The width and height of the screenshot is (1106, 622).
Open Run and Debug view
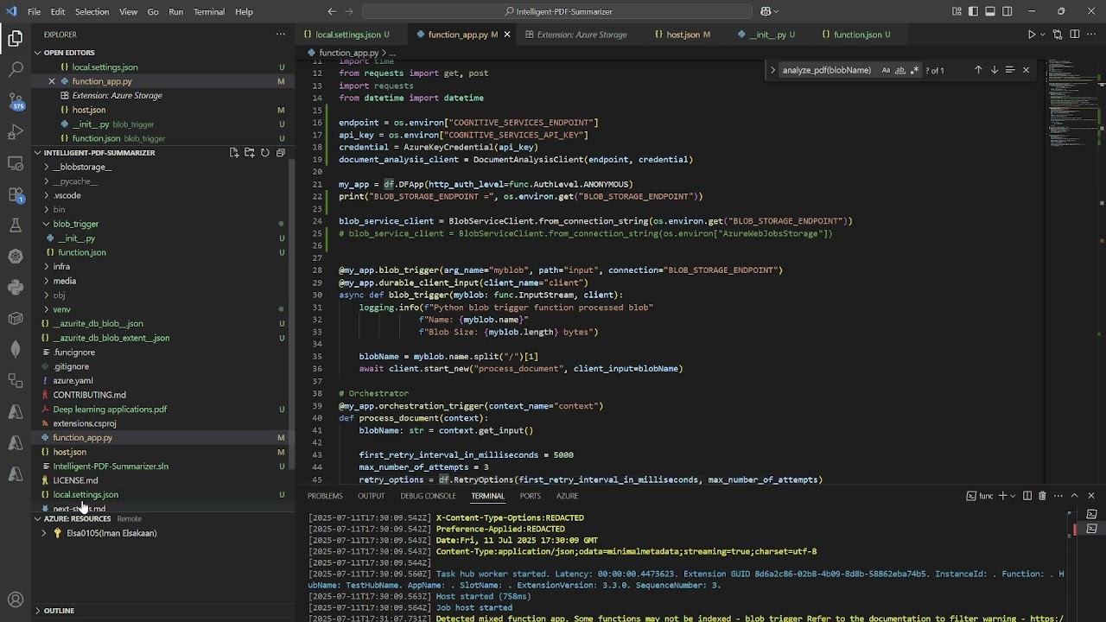click(16, 132)
